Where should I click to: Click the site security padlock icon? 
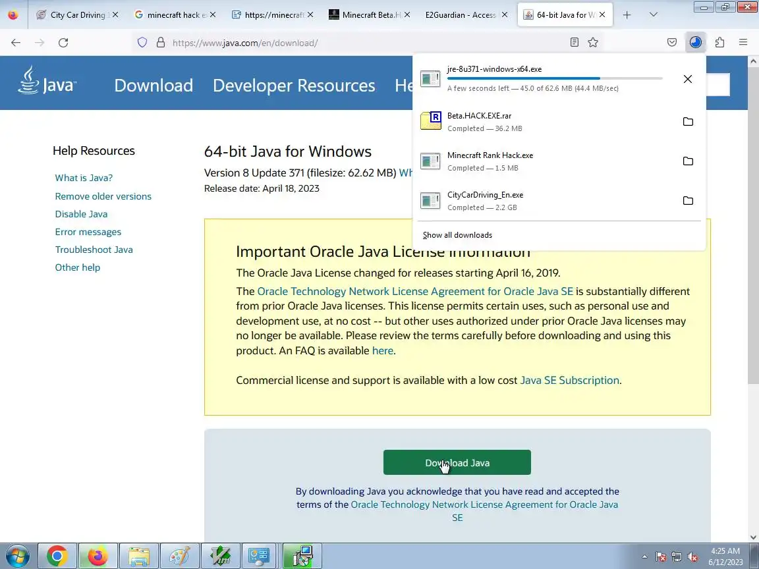161,43
